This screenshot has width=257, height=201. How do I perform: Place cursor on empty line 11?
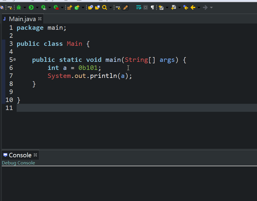click(x=137, y=108)
